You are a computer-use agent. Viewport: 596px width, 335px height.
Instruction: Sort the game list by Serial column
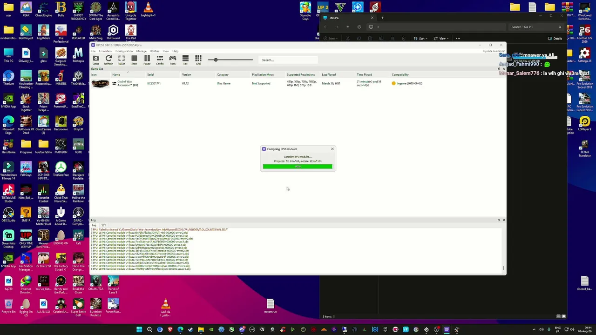150,74
